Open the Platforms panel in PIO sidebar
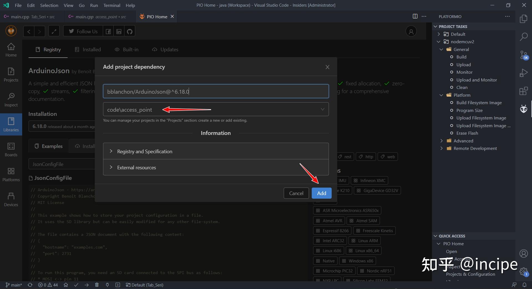The height and width of the screenshot is (289, 532). pos(11,174)
